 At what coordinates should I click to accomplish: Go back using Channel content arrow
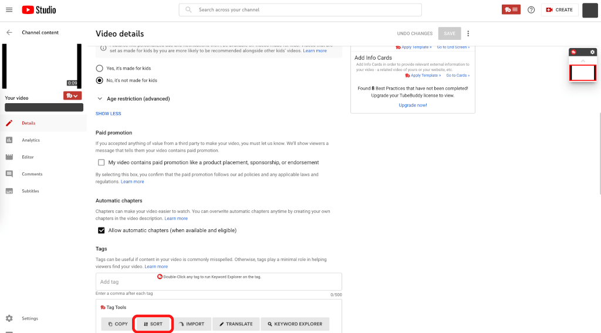(9, 32)
